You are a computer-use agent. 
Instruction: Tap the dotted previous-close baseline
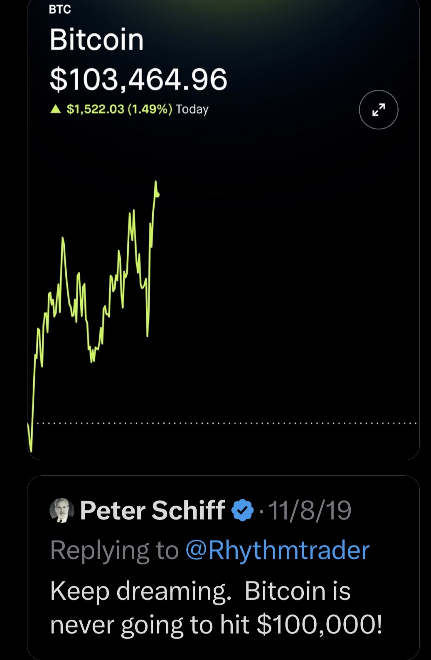click(227, 424)
